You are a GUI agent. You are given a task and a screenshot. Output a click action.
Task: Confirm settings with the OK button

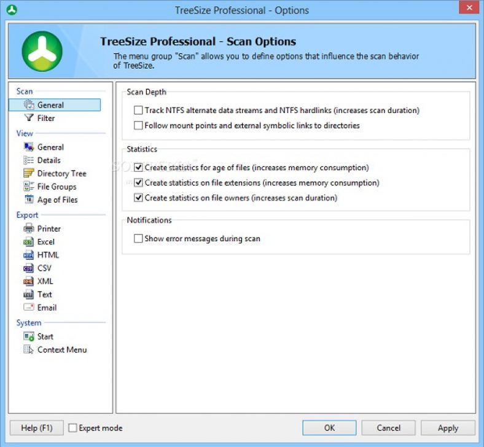(329, 427)
